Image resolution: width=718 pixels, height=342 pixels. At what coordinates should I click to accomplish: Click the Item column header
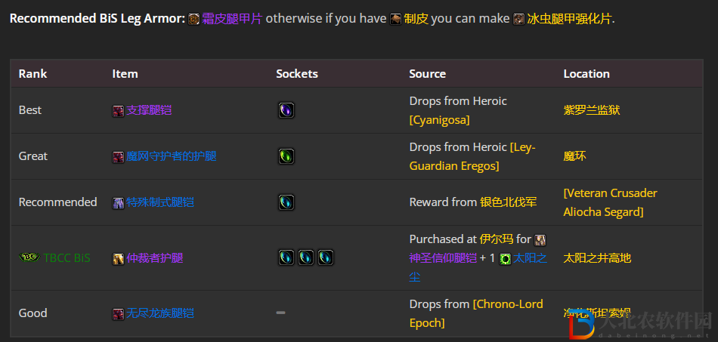[x=125, y=74]
